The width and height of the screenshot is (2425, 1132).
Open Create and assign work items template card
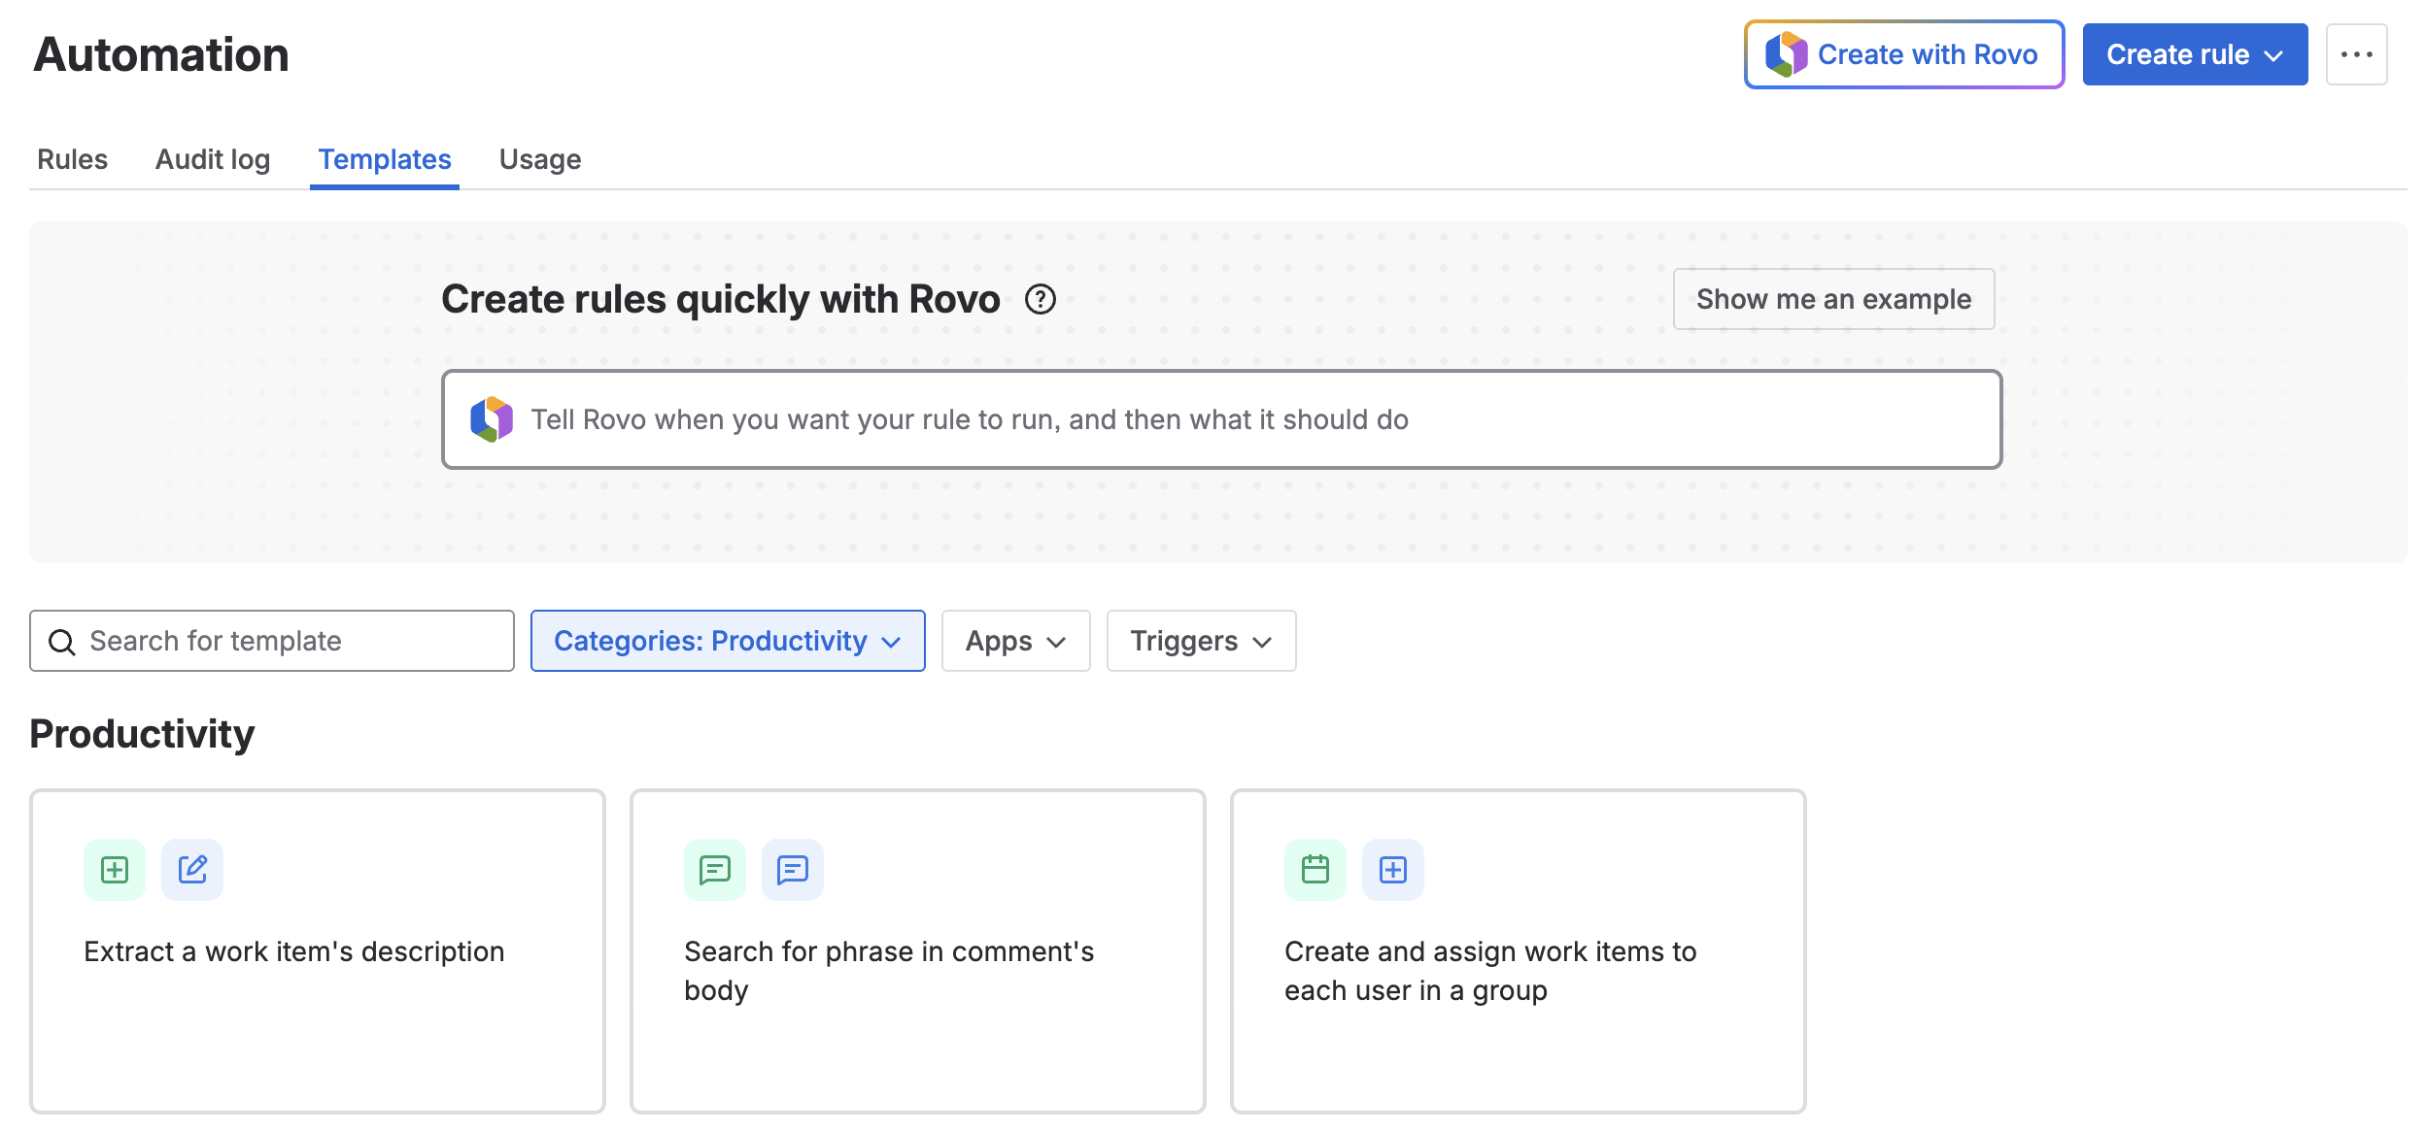click(x=1518, y=971)
